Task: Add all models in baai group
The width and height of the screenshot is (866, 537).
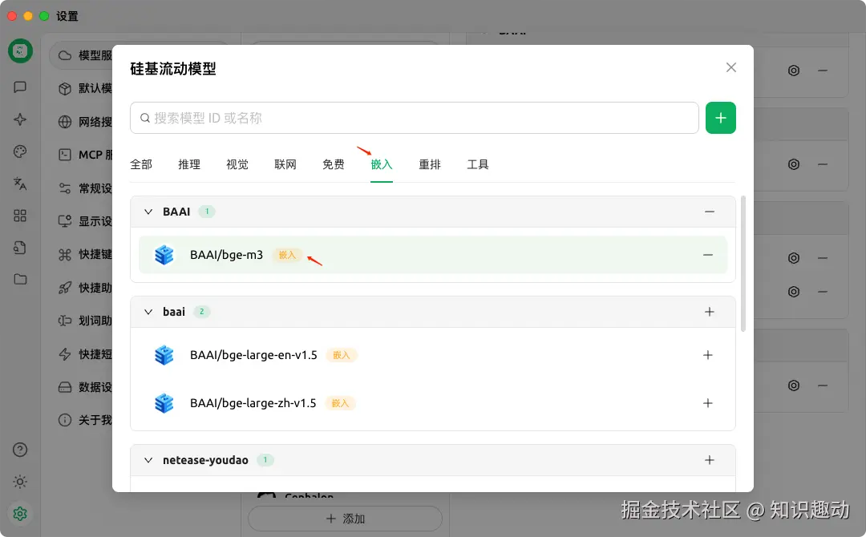Action: click(x=709, y=312)
